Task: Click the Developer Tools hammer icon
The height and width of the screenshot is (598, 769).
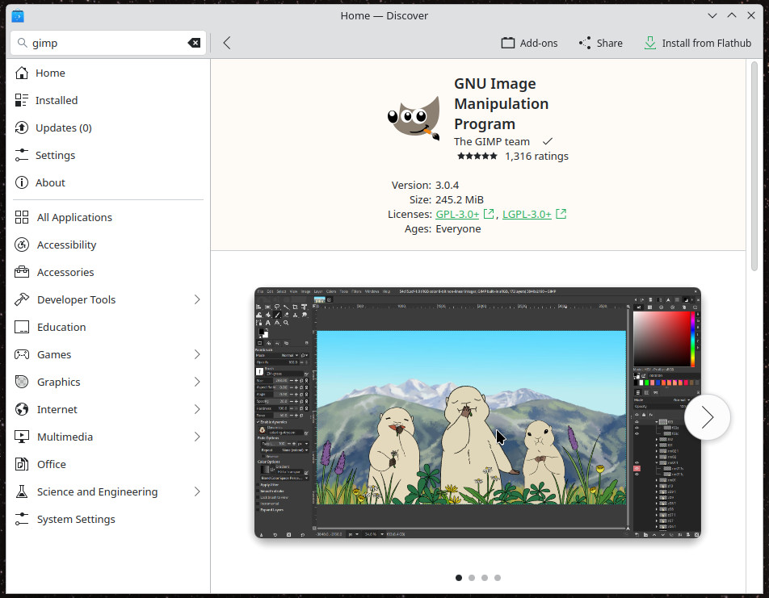Action: click(x=22, y=299)
